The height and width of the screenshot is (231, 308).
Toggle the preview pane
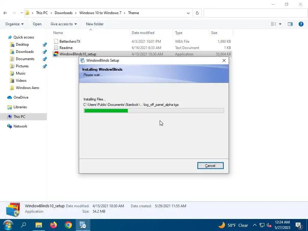290,24
